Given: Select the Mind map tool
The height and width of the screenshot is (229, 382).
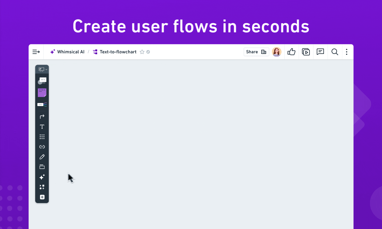Looking at the screenshot, I should pos(42,105).
